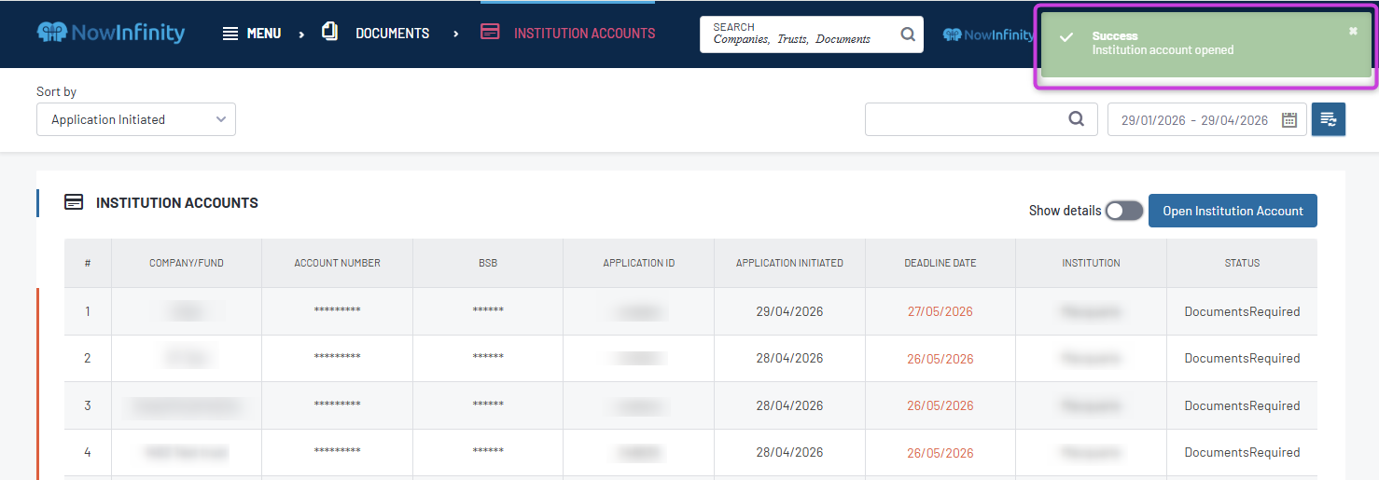Click the Open Institution Account button
Screen dimensions: 1379x480
point(1233,211)
